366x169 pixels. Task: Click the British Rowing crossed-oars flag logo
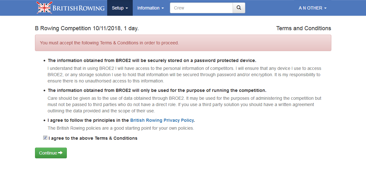pyautogui.click(x=44, y=8)
